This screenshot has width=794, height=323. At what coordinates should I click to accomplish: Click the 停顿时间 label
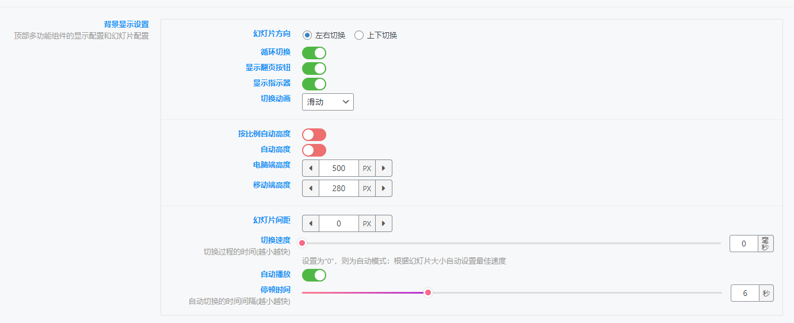276,290
